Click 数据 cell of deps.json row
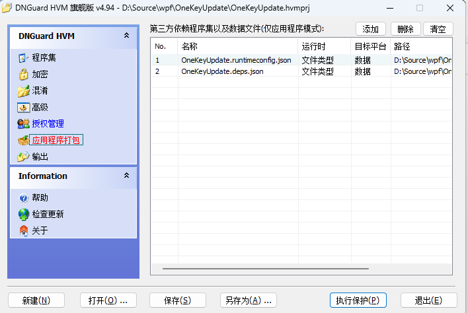The image size is (468, 313). (x=363, y=71)
